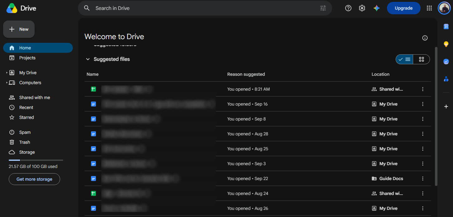Viewport: 453px width, 217px height.
Task: Click the Name column header
Action: 93,74
